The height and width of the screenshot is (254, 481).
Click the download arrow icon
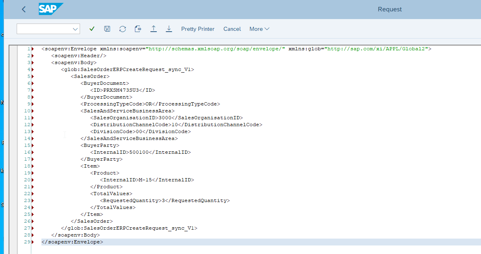169,29
